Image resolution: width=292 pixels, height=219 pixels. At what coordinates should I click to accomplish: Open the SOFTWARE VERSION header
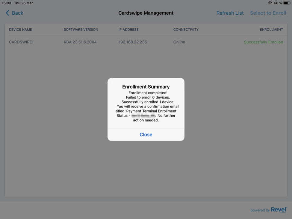tap(81, 29)
